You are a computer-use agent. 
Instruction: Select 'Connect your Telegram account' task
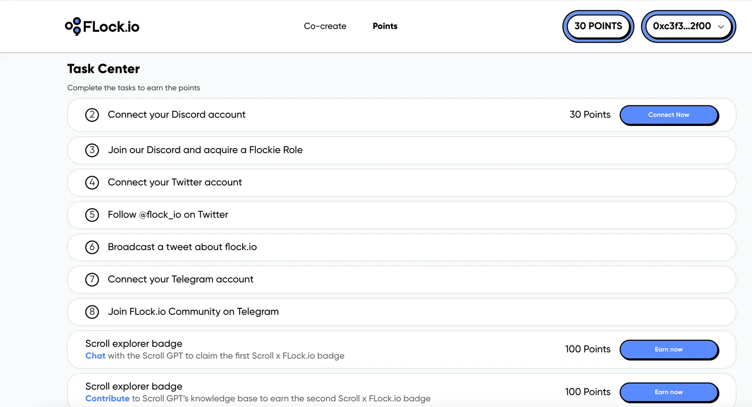pyautogui.click(x=180, y=280)
